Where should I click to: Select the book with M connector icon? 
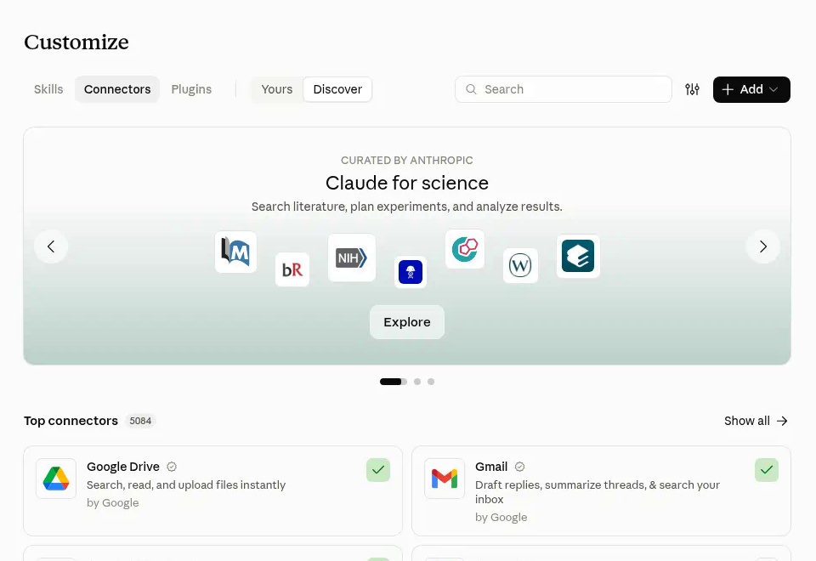coord(235,252)
